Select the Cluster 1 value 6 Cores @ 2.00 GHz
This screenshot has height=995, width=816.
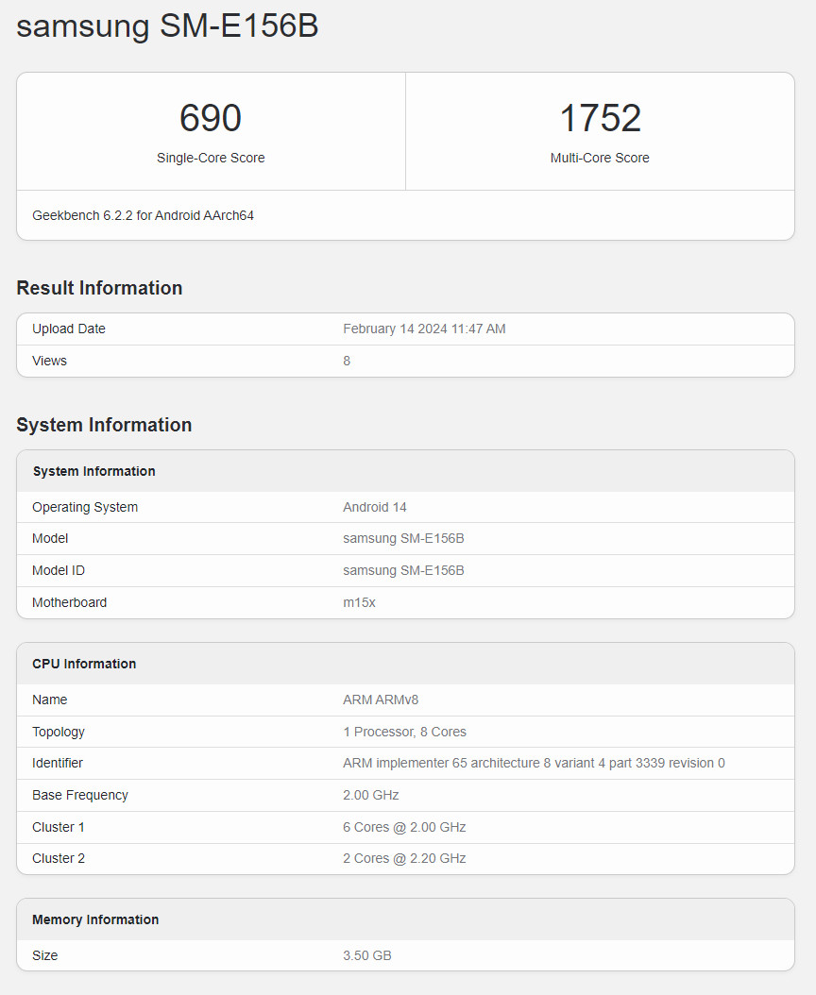point(404,827)
